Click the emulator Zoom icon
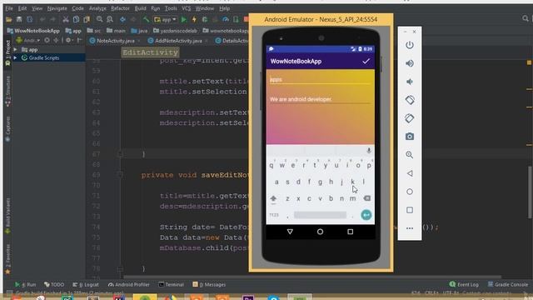The height and width of the screenshot is (300, 533). coord(410,155)
